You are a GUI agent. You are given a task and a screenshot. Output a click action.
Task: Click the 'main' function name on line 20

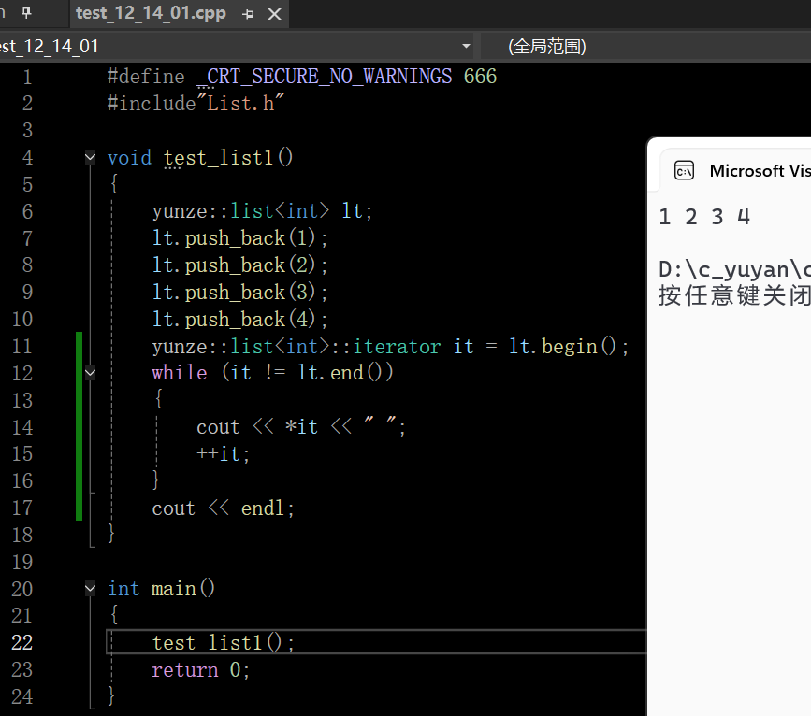174,589
